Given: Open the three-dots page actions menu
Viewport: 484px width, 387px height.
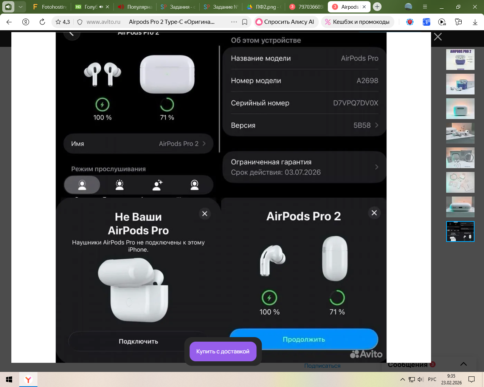Looking at the screenshot, I should click(234, 22).
